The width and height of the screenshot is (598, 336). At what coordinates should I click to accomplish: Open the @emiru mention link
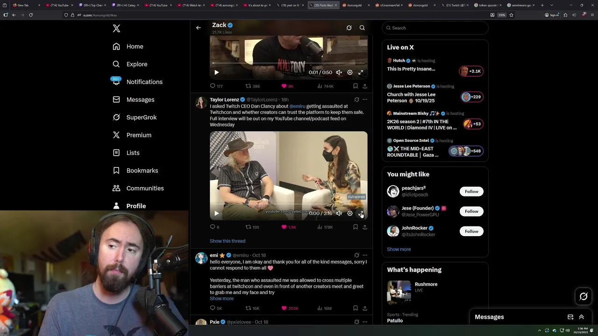pos(297,106)
